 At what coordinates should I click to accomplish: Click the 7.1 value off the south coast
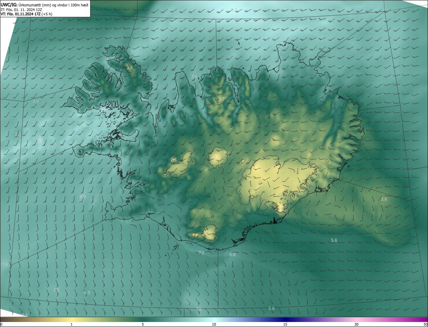coord(201,253)
